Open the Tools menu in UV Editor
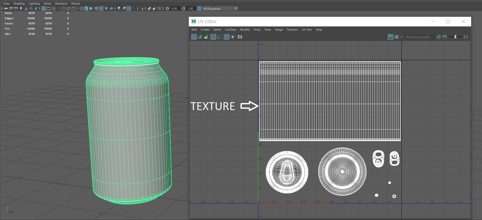Image resolution: width=482 pixels, height=220 pixels. point(257,30)
